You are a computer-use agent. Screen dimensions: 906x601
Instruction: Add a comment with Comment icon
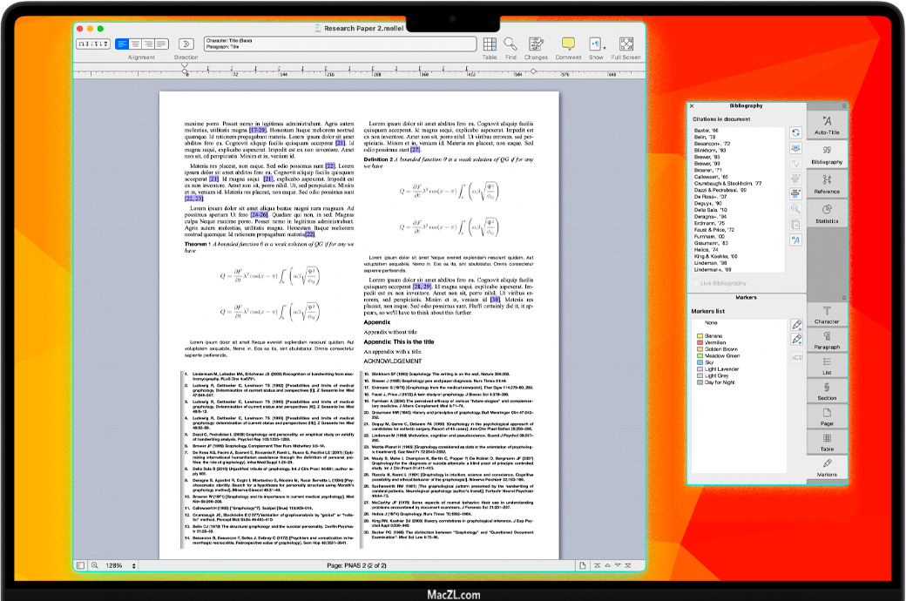point(568,44)
